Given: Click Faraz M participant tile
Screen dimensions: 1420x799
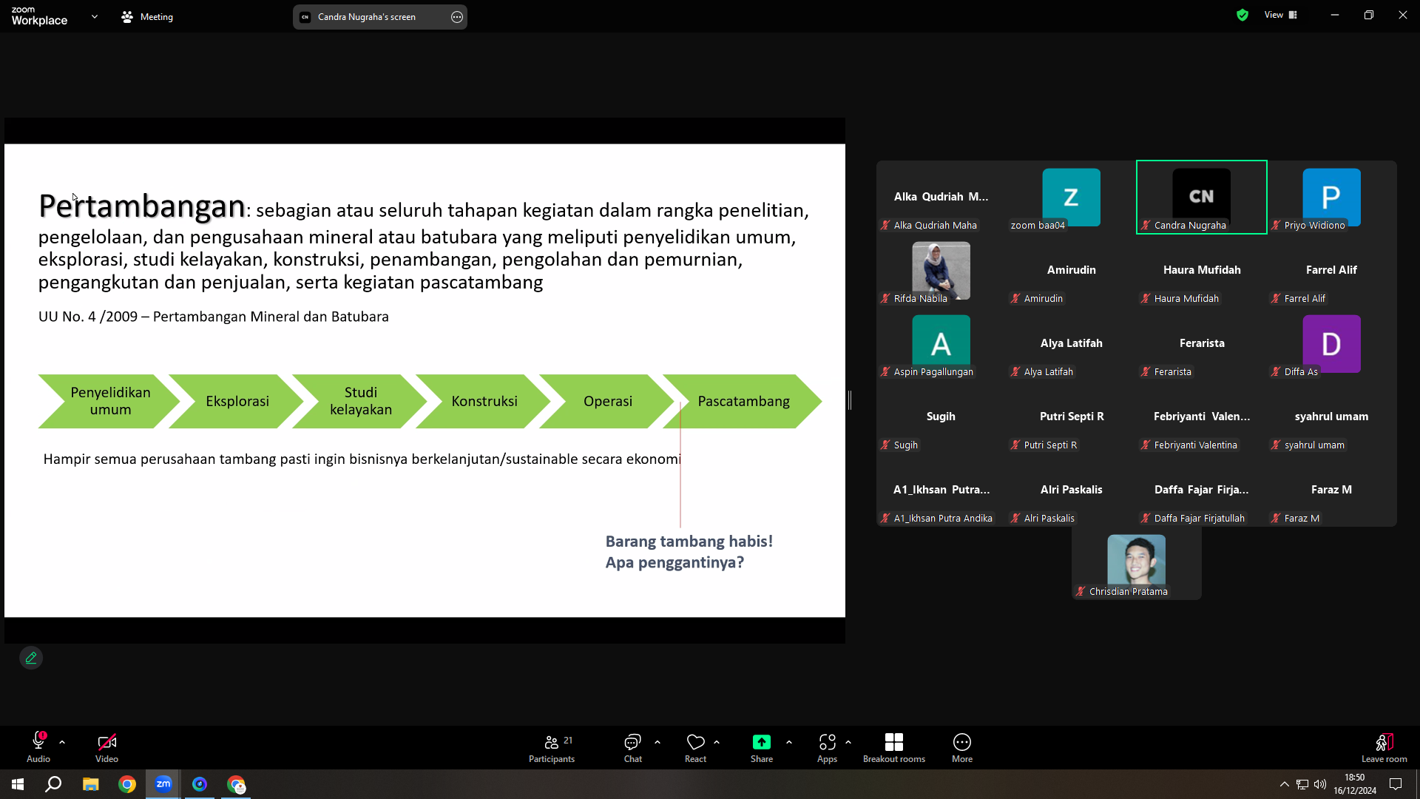Looking at the screenshot, I should [x=1331, y=490].
